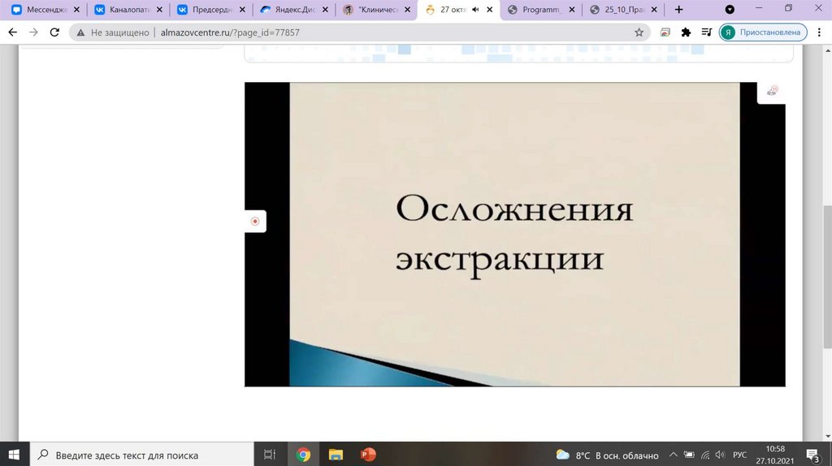Open profile menu 'Приостановлена'
This screenshot has height=466, width=832.
[x=762, y=32]
